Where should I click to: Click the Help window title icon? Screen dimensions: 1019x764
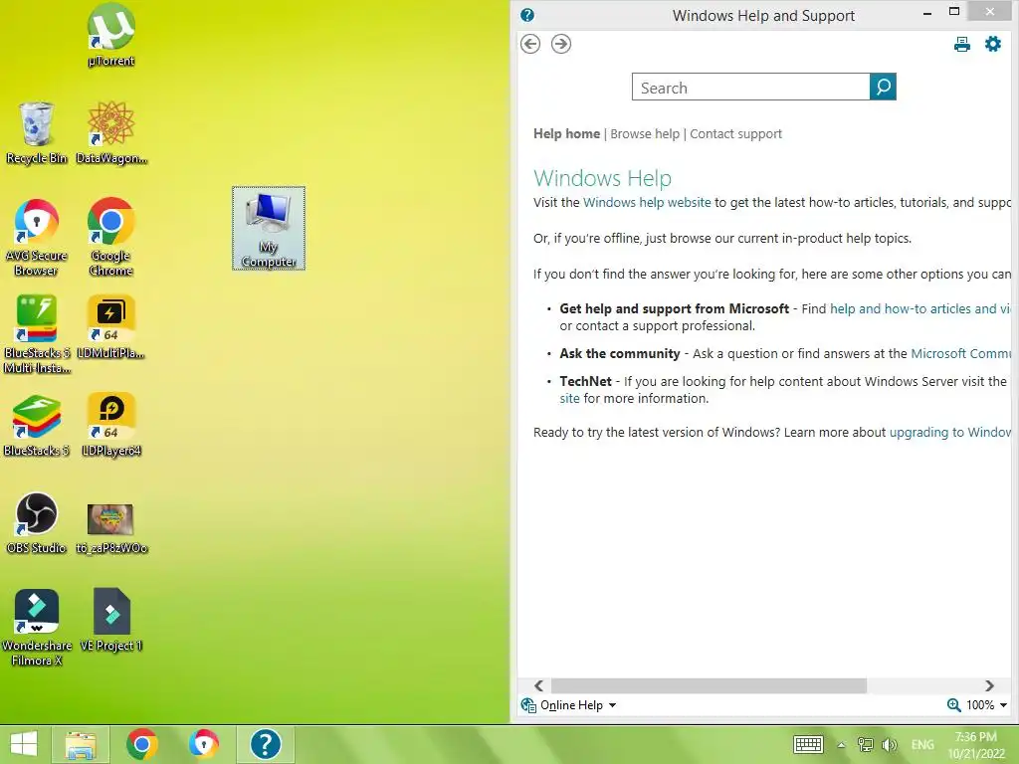527,15
